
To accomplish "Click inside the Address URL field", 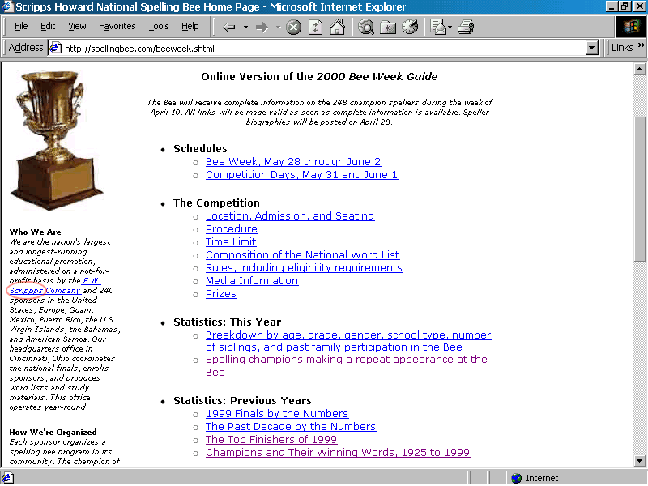I will point(324,48).
